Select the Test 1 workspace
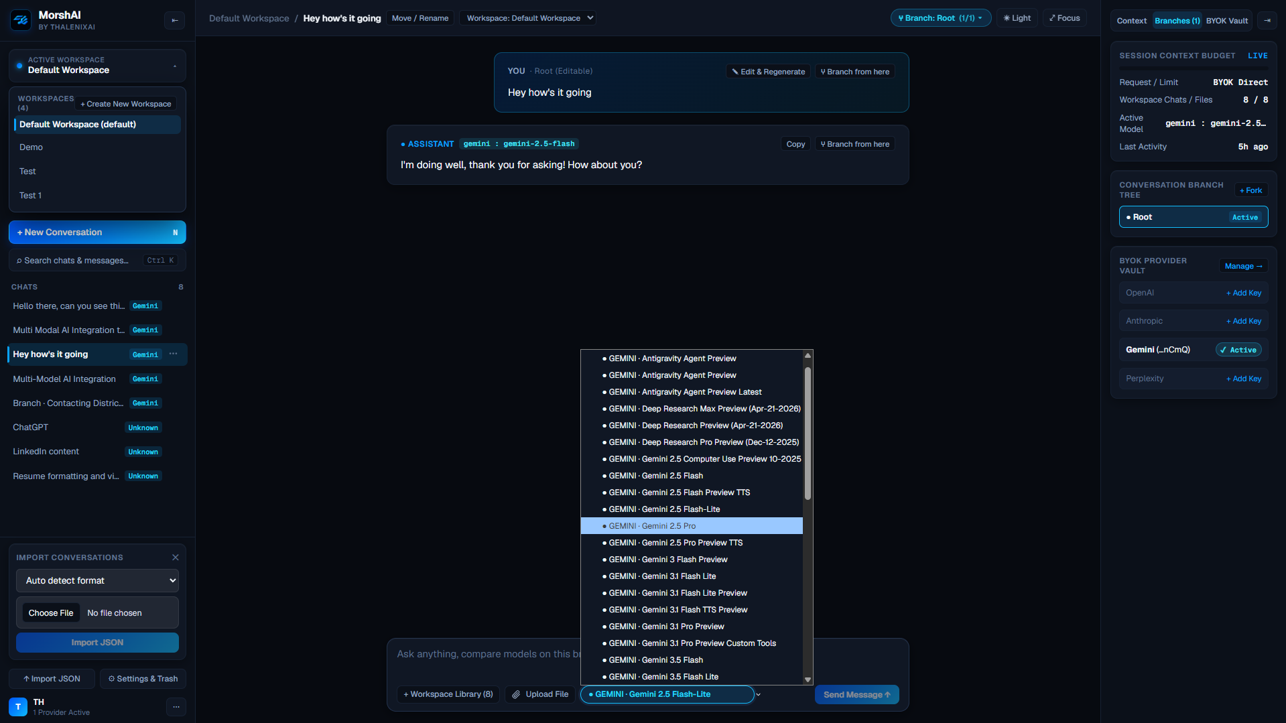 [x=97, y=196]
